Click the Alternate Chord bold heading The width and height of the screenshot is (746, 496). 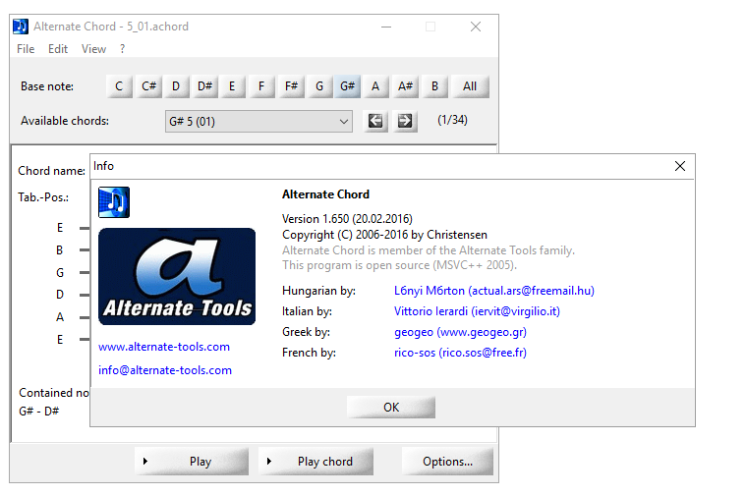(x=325, y=194)
